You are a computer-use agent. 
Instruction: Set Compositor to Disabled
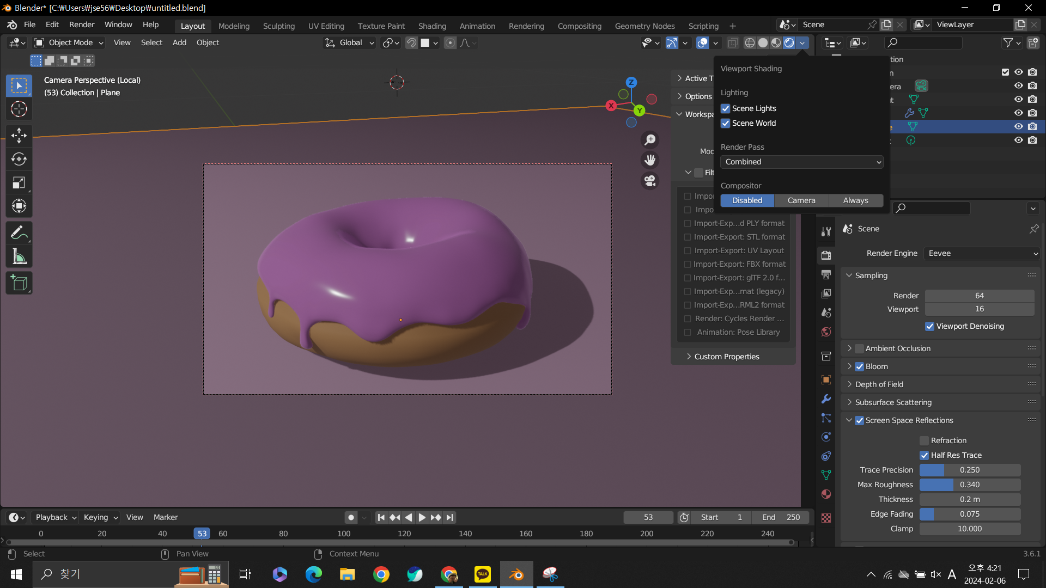pyautogui.click(x=747, y=200)
